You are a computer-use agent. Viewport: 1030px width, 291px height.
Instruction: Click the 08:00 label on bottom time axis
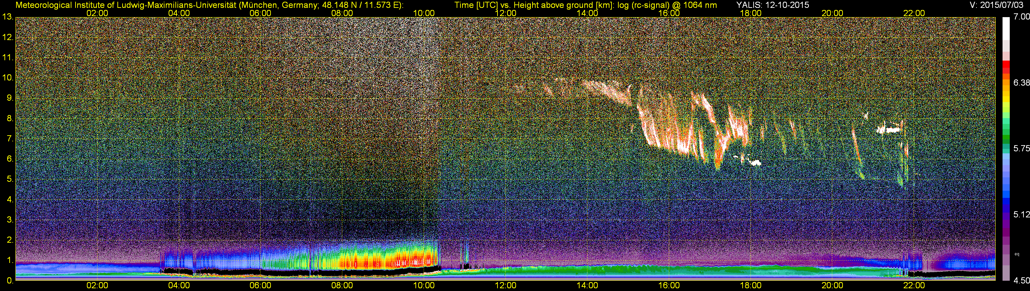[x=342, y=286]
